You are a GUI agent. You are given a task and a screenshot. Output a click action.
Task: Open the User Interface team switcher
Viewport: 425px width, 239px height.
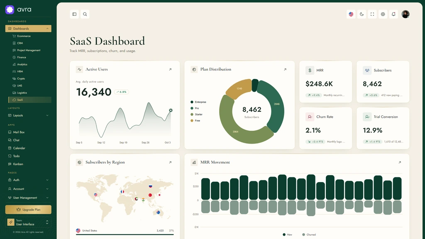point(28,222)
